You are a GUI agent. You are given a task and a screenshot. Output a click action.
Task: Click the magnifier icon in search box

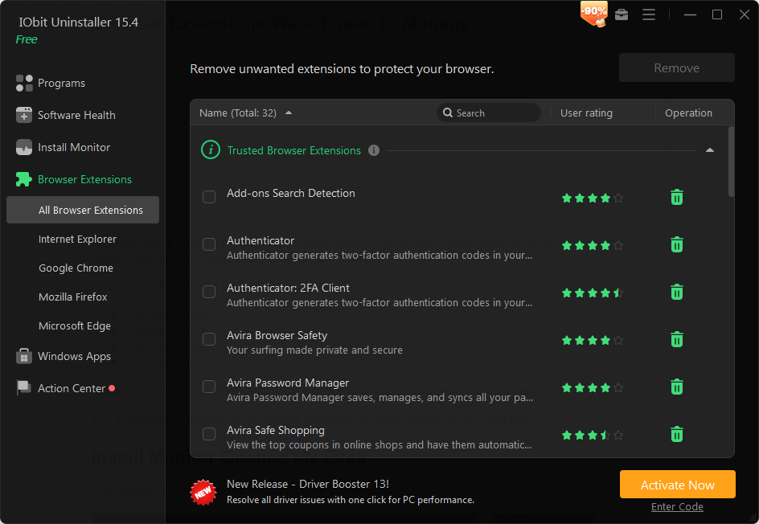tap(448, 113)
